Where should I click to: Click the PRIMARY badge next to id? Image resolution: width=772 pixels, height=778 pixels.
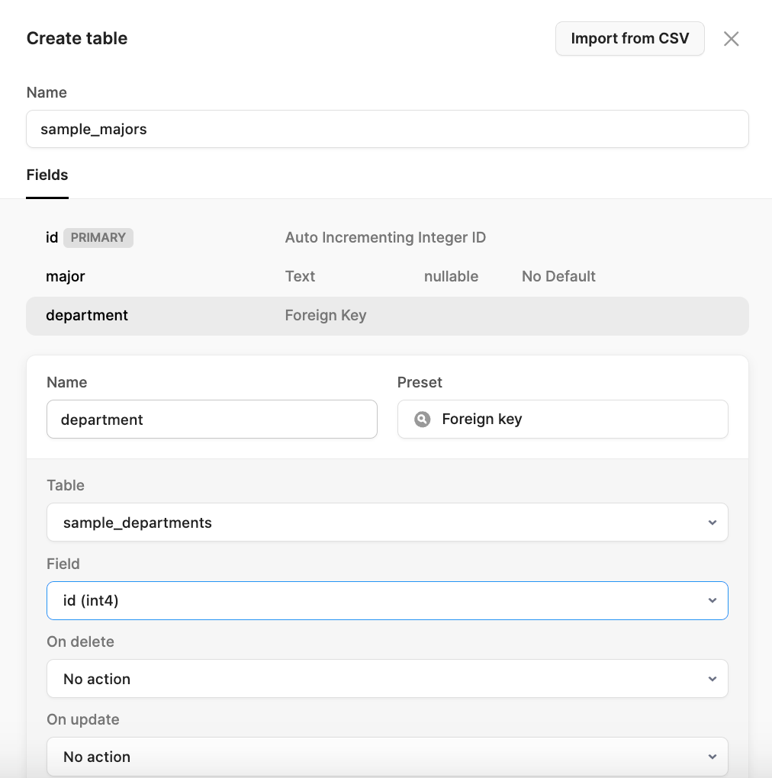tap(98, 238)
